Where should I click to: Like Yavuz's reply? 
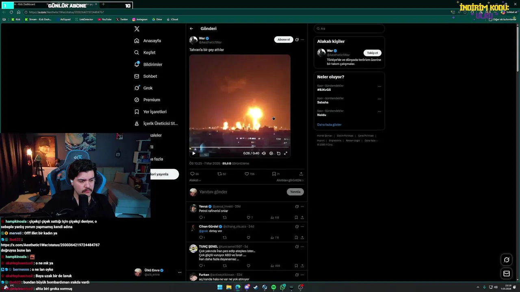(x=249, y=217)
